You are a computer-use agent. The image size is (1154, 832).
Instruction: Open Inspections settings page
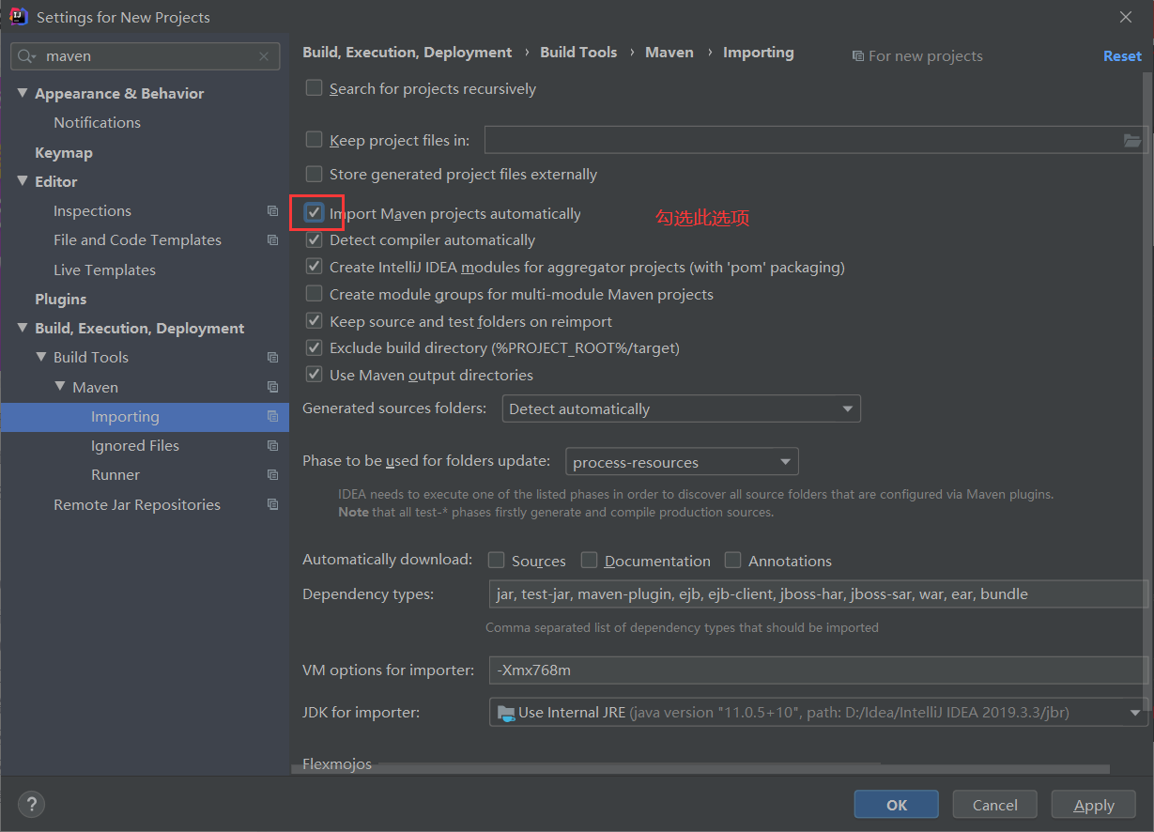92,211
